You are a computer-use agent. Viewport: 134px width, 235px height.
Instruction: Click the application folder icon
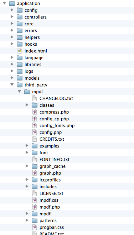pos(12,3)
